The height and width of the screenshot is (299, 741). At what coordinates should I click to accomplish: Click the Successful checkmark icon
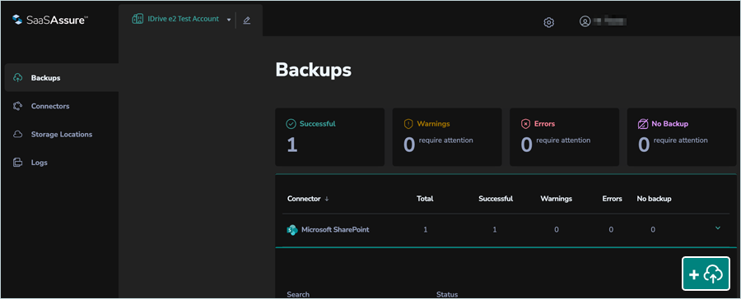click(x=291, y=124)
